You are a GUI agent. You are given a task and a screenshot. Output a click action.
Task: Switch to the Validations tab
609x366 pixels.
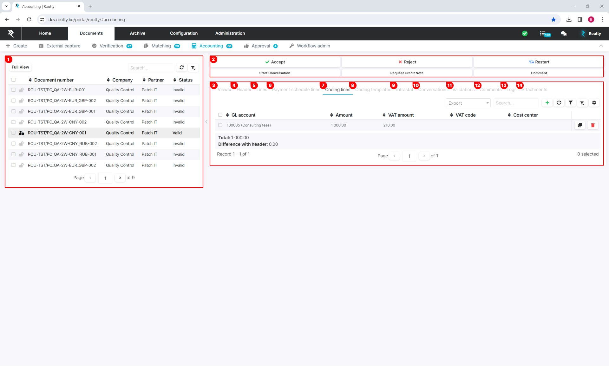[463, 90]
